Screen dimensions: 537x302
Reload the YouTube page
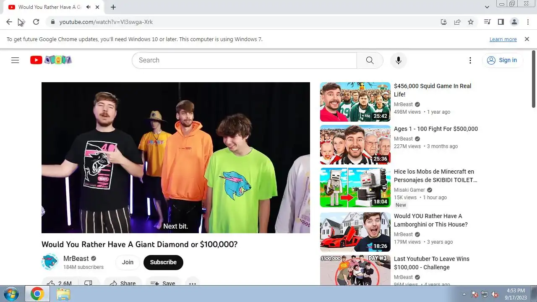36,22
